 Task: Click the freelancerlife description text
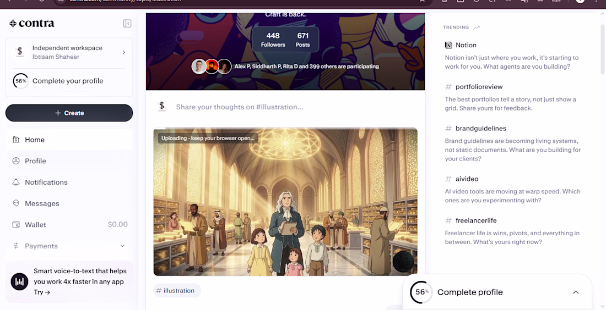point(512,237)
